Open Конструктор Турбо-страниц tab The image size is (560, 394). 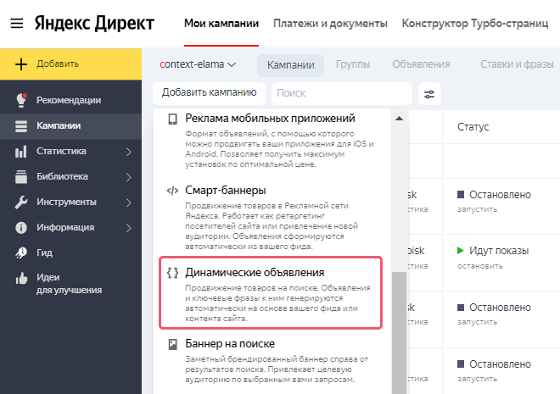click(474, 24)
